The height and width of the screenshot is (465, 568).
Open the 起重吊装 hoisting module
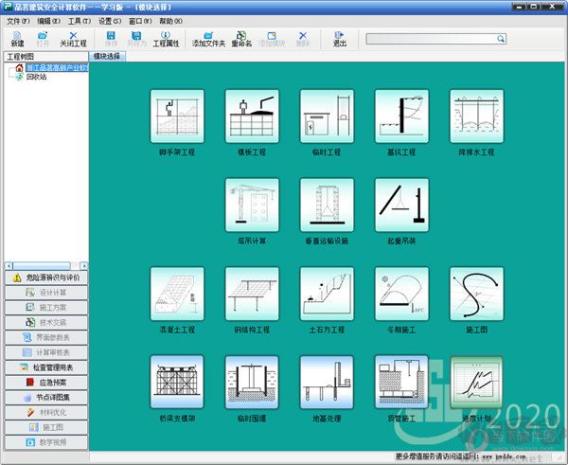click(402, 206)
